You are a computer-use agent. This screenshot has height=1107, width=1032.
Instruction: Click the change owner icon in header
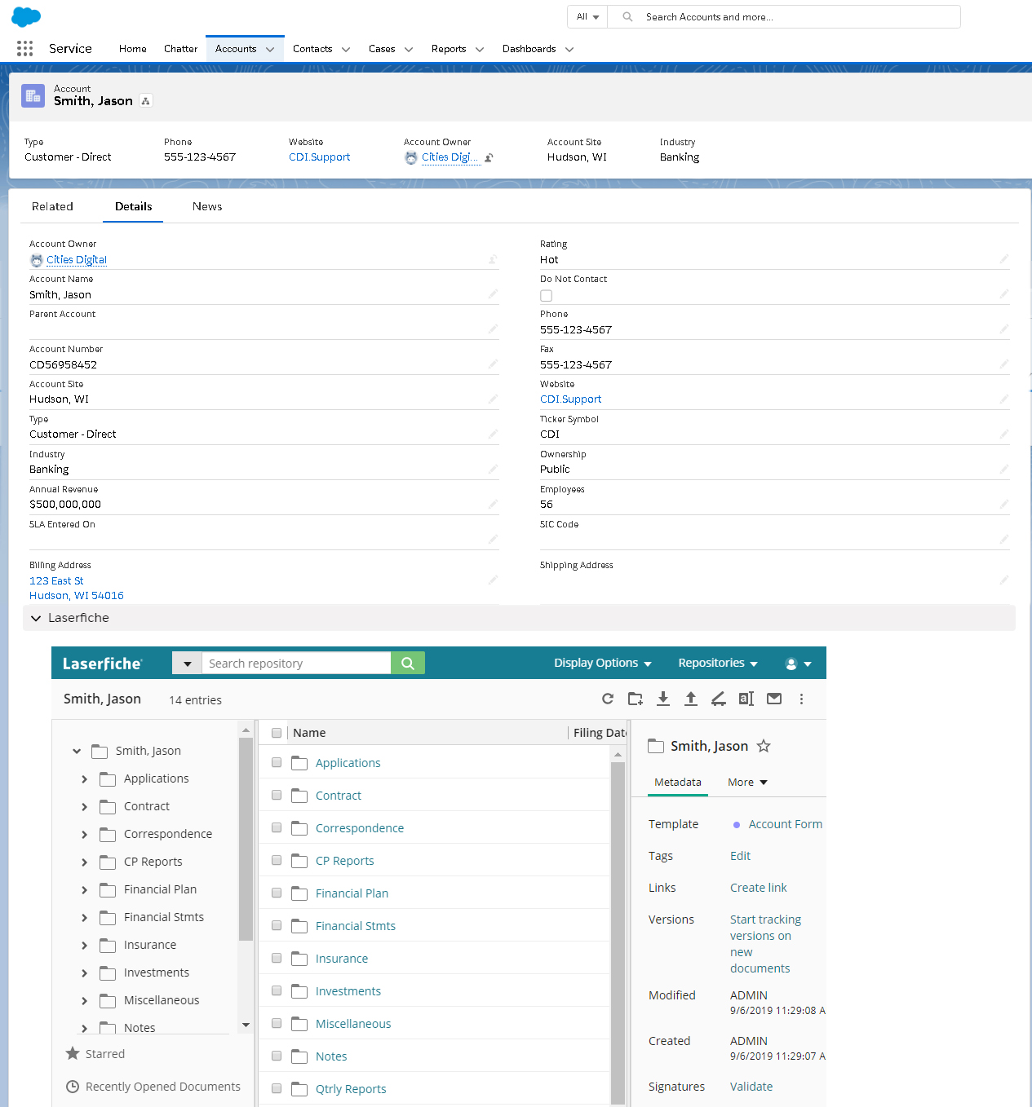[489, 158]
